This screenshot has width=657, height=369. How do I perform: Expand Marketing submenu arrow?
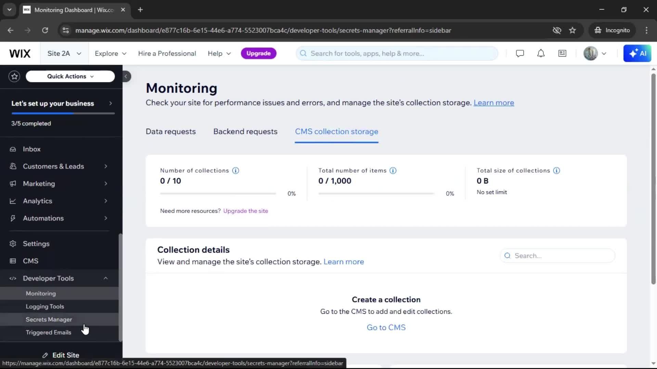(x=106, y=184)
